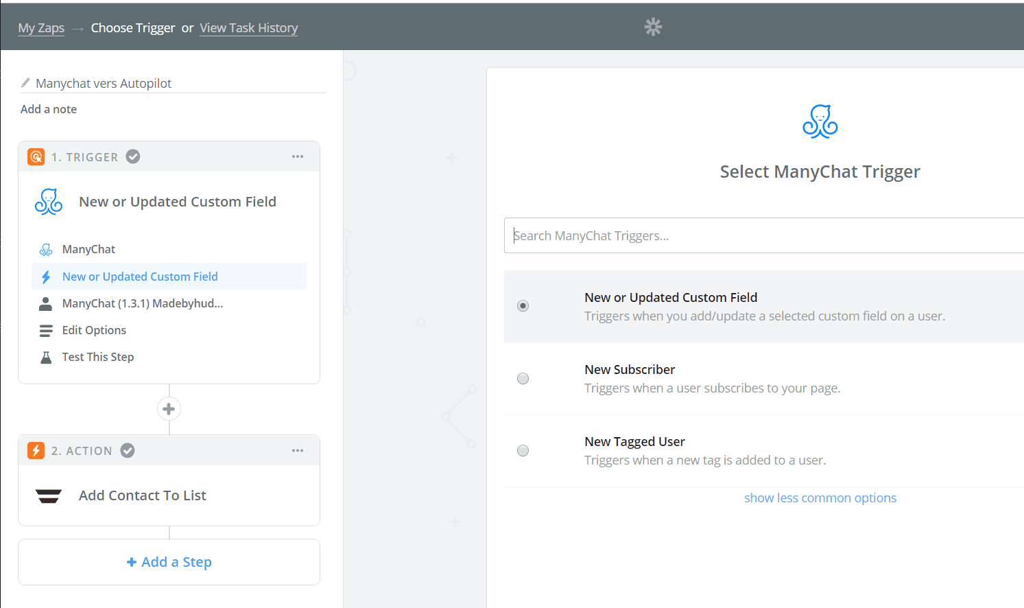Click 'Triggers when you add/update' description text
The width and height of the screenshot is (1024, 608).
[765, 316]
